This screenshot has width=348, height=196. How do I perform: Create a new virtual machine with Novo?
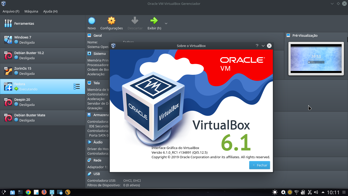coord(91,22)
